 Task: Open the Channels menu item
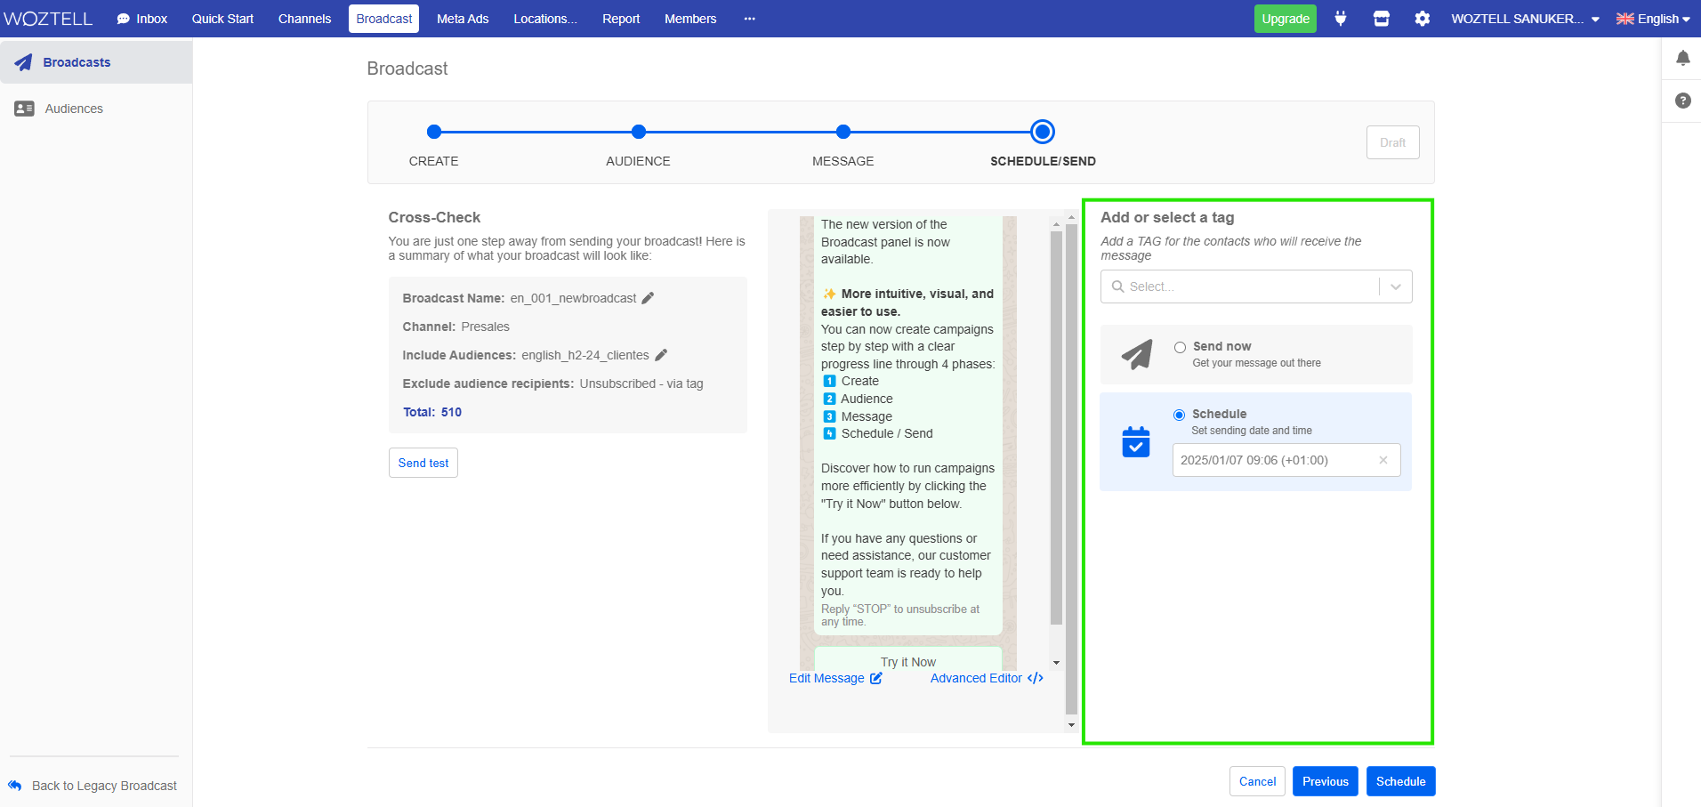pos(304,19)
